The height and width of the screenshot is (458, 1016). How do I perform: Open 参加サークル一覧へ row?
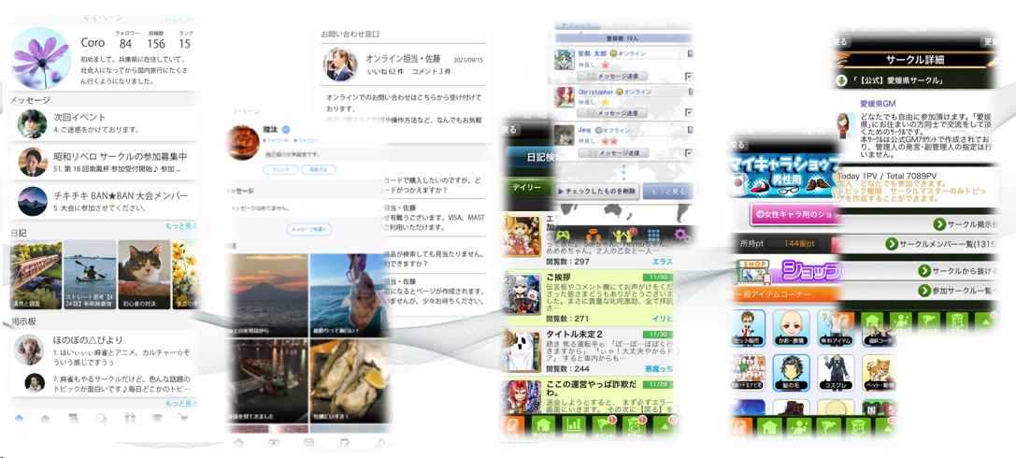[x=918, y=292]
